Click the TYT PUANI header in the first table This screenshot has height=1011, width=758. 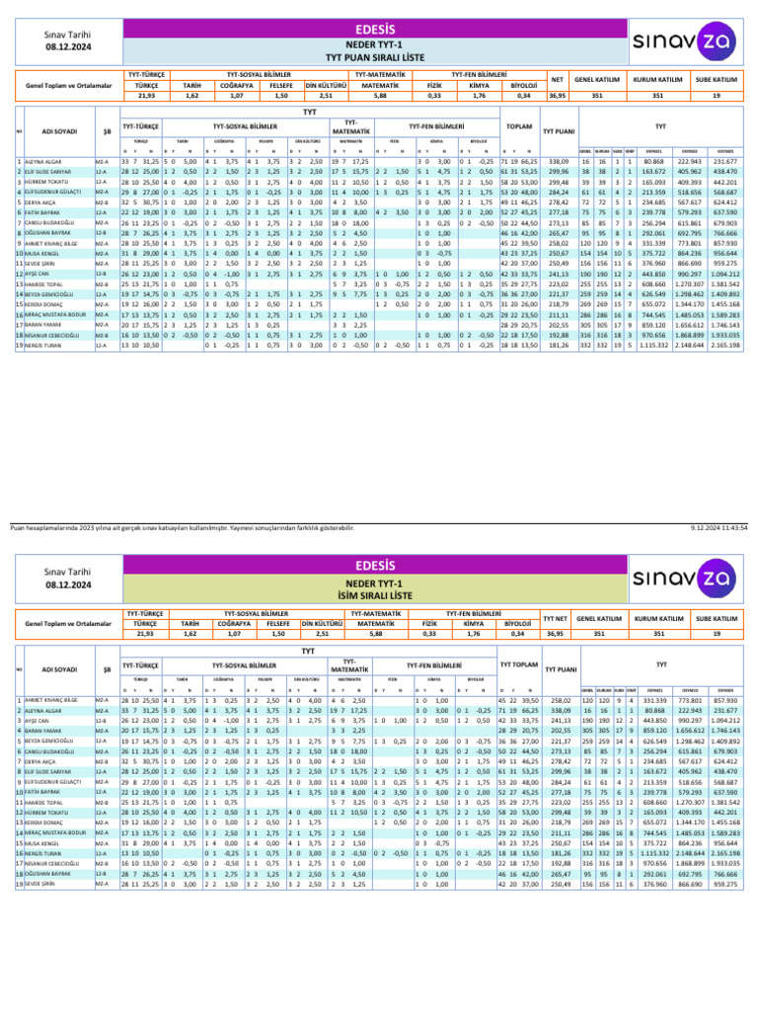[559, 131]
